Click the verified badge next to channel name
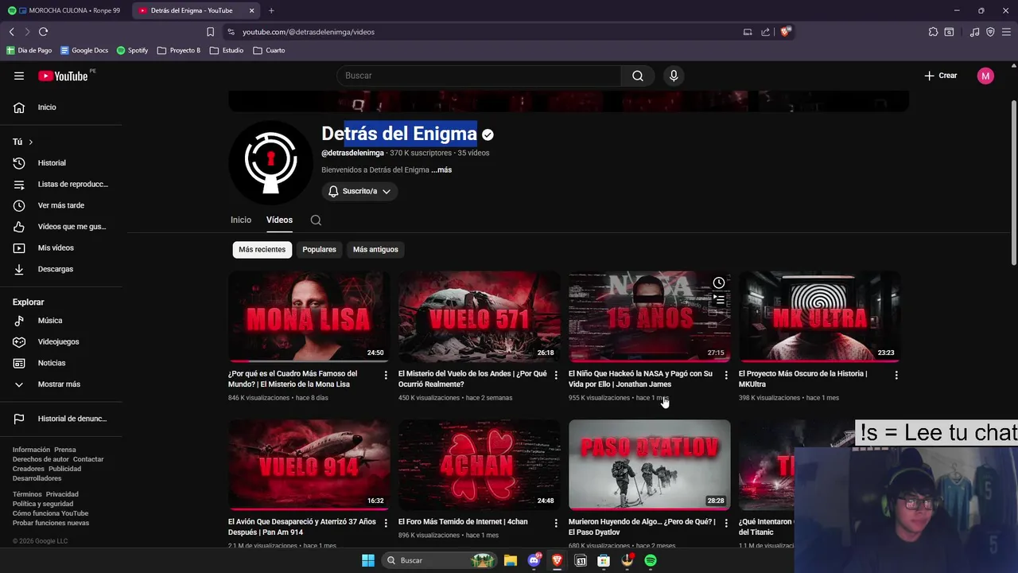 click(x=488, y=134)
